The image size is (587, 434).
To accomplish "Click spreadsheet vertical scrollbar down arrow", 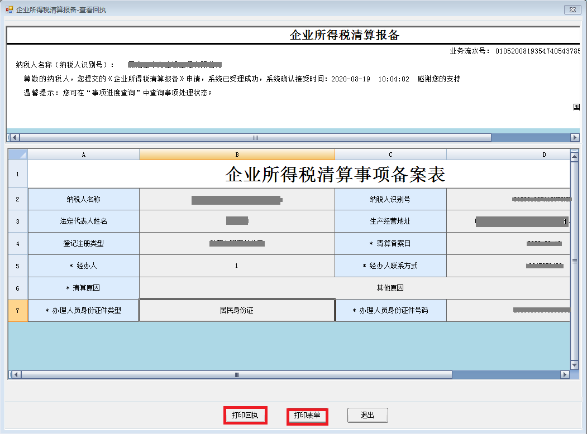I will click(574, 365).
